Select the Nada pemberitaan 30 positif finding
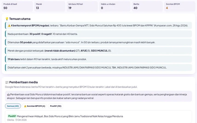Viewport: 197px width, 123px height. [99, 34]
